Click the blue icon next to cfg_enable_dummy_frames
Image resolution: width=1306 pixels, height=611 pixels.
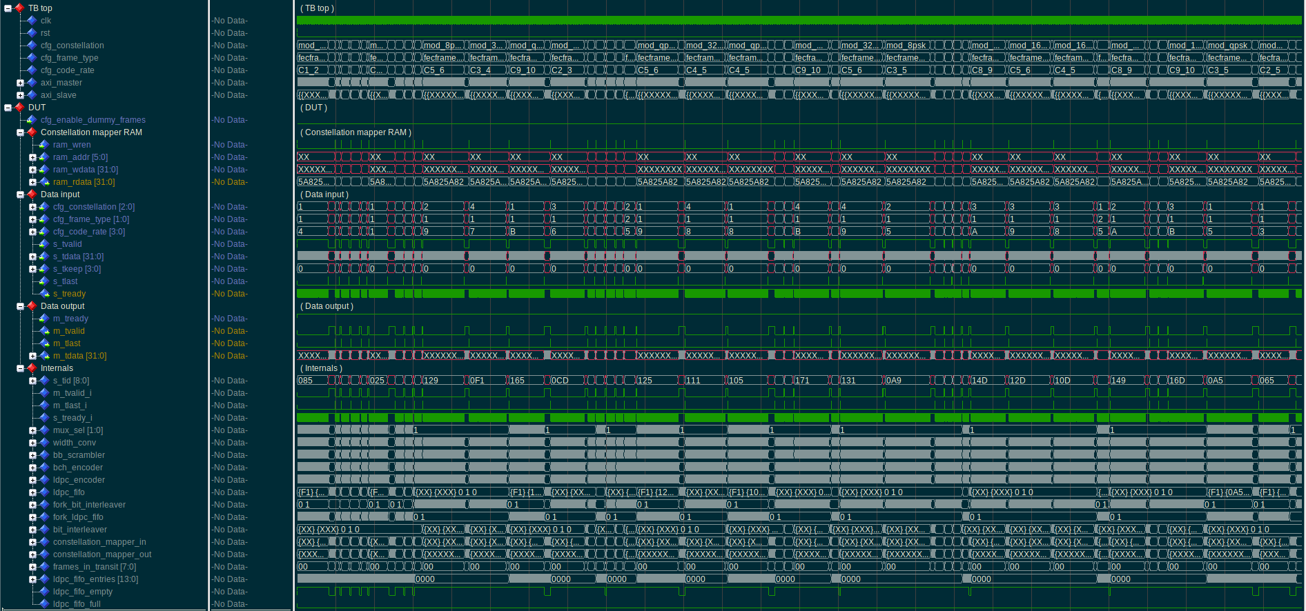click(x=32, y=120)
